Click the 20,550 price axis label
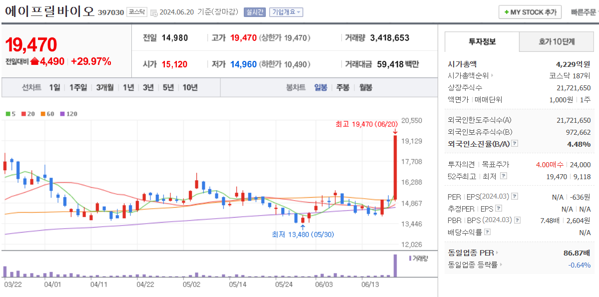The width and height of the screenshot is (599, 297). [x=412, y=120]
